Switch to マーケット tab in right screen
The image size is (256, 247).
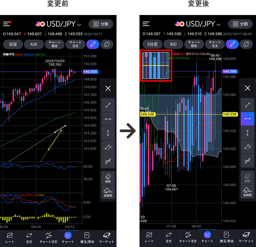click(x=246, y=238)
